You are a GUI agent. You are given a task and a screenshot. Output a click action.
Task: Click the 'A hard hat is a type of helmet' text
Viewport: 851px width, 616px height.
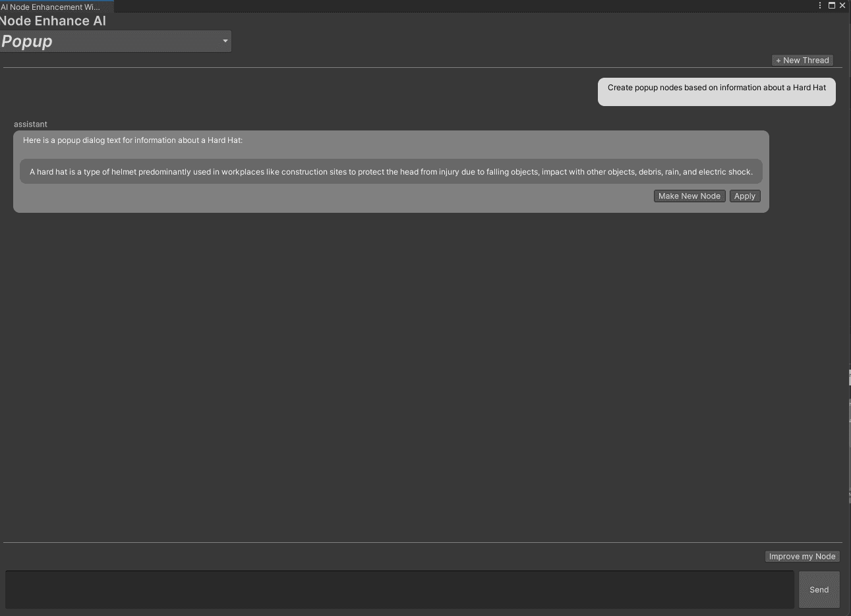tap(391, 172)
